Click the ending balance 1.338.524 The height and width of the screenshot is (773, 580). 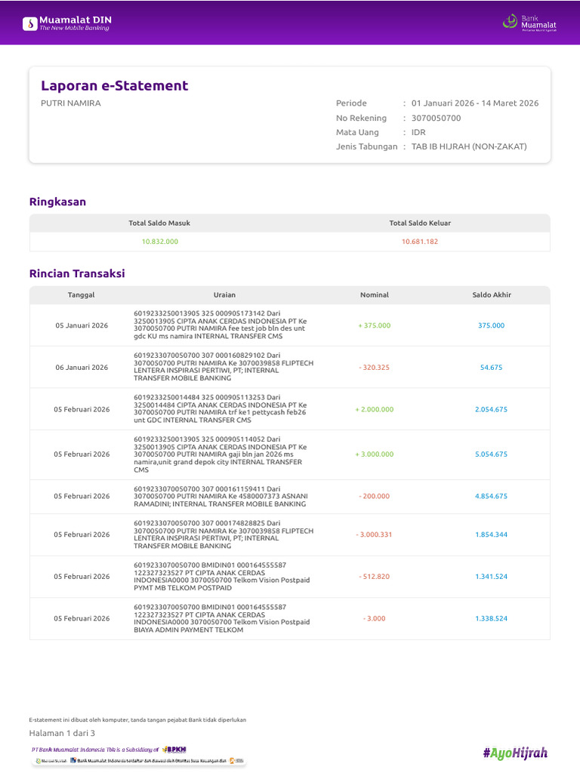[x=491, y=618]
